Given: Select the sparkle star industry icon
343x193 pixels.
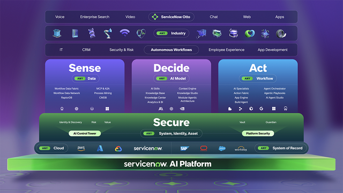Looking at the screenshot, I should click(265, 34).
